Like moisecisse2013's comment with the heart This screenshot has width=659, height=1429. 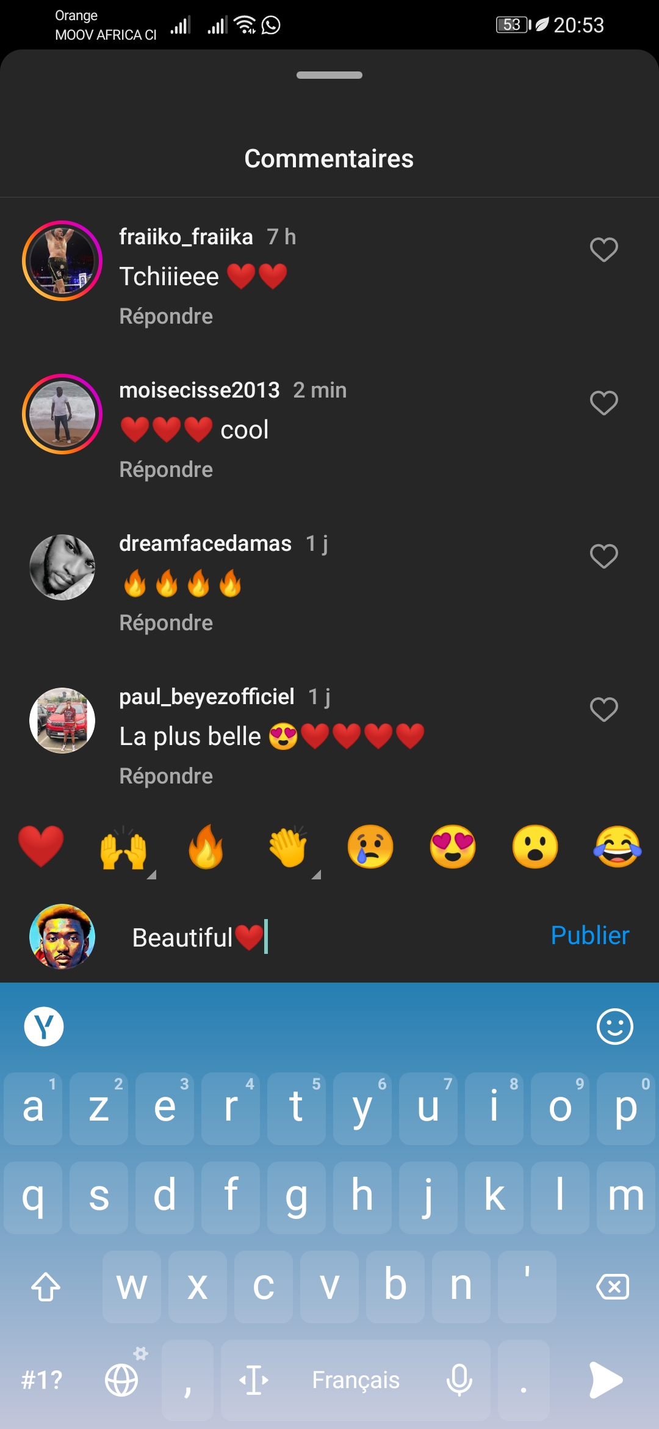point(603,403)
